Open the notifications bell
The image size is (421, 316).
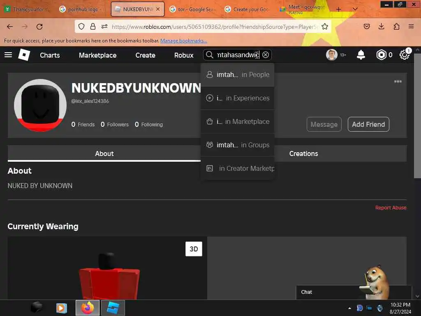(361, 55)
